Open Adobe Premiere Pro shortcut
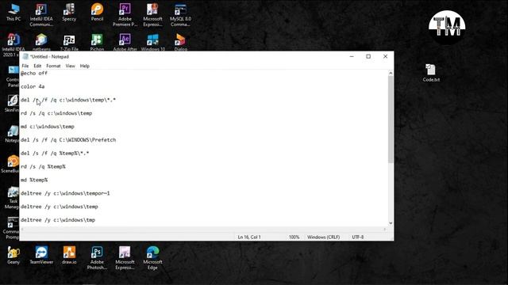 (x=125, y=15)
